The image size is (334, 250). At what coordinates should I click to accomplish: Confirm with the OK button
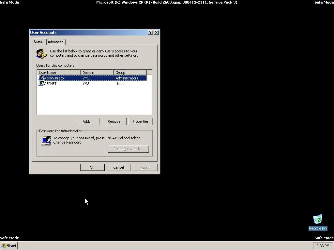[x=92, y=167]
